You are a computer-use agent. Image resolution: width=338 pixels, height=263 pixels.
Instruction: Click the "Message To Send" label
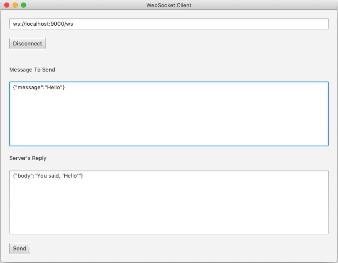(32, 70)
